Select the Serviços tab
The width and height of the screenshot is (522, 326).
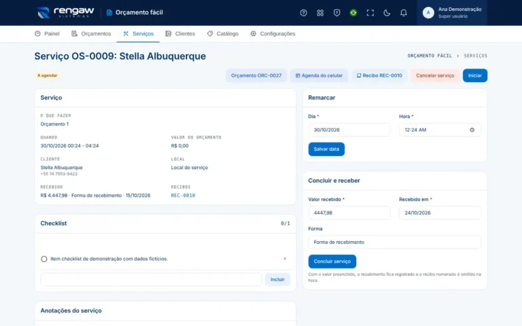pyautogui.click(x=138, y=33)
